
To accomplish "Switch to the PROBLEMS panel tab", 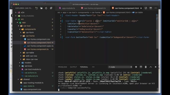I will (x=63, y=67).
